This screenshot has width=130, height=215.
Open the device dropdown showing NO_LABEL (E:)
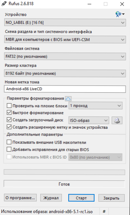(65, 22)
